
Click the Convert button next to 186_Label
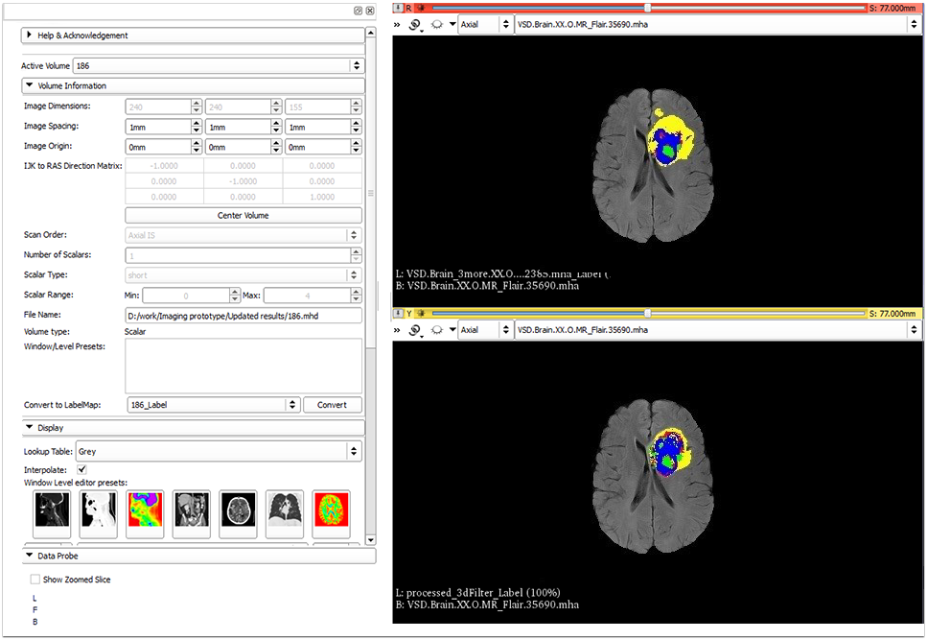[x=332, y=404]
